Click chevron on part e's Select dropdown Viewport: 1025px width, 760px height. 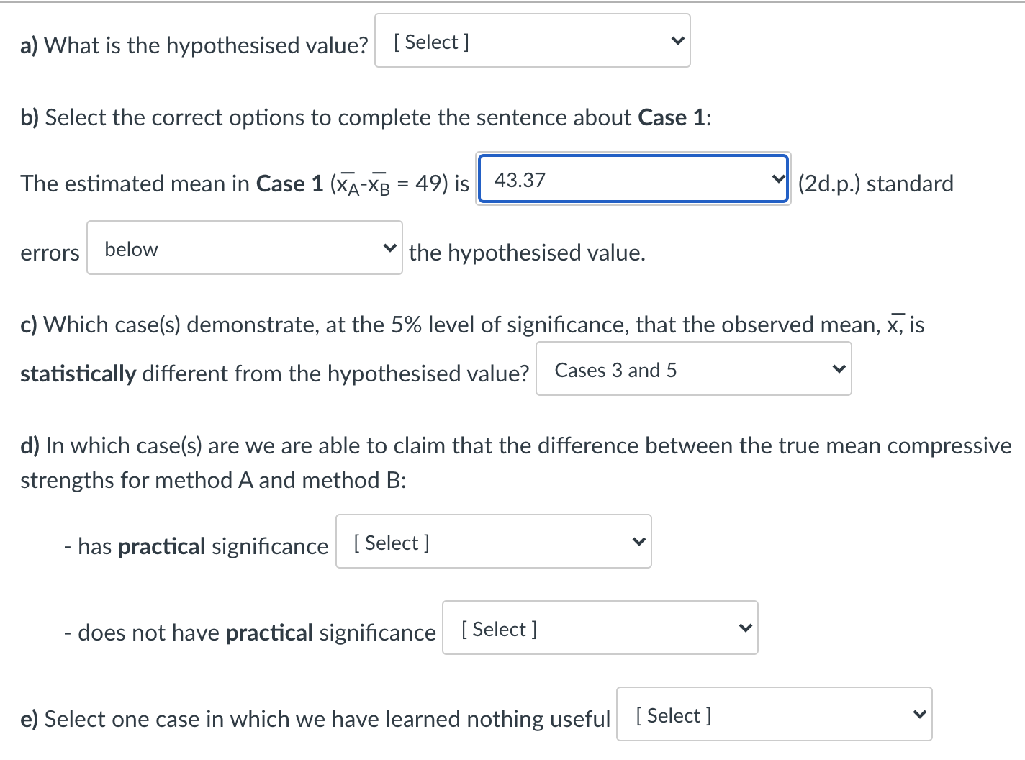click(918, 715)
